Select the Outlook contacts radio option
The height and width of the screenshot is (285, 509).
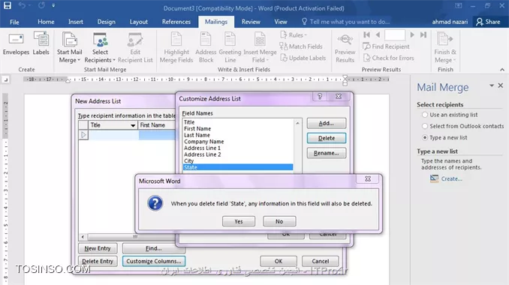click(x=425, y=126)
